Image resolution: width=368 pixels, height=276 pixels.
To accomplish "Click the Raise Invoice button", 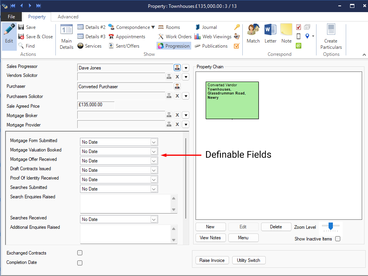I will 212,260.
